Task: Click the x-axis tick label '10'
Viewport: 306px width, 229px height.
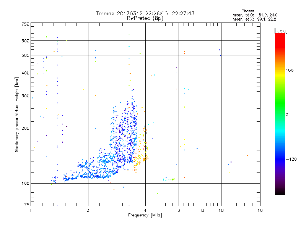Action: [221, 210]
